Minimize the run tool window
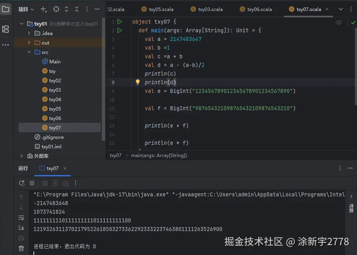The width and height of the screenshot is (357, 255). pyautogui.click(x=350, y=168)
